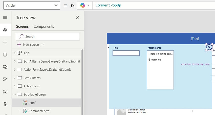Open the Advanced tools icon

(x=5, y=104)
